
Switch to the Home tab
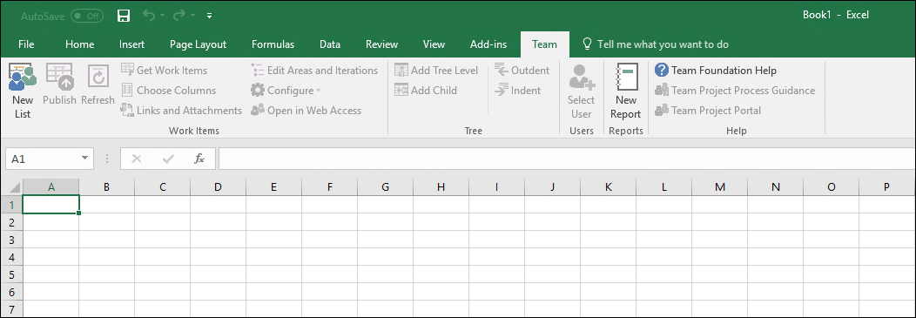point(79,44)
